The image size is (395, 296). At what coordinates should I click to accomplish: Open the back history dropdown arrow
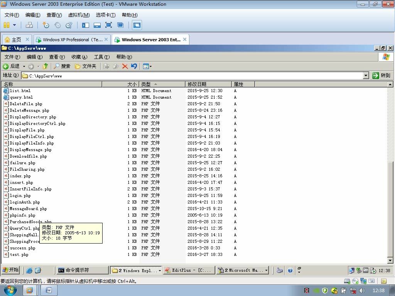pyautogui.click(x=24, y=66)
